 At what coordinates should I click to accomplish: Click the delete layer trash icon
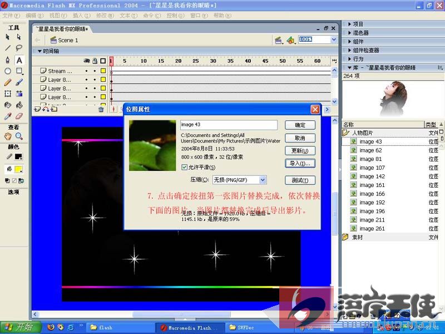tap(101, 109)
